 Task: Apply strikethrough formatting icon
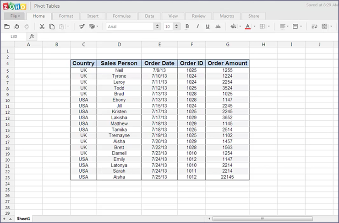point(218,27)
